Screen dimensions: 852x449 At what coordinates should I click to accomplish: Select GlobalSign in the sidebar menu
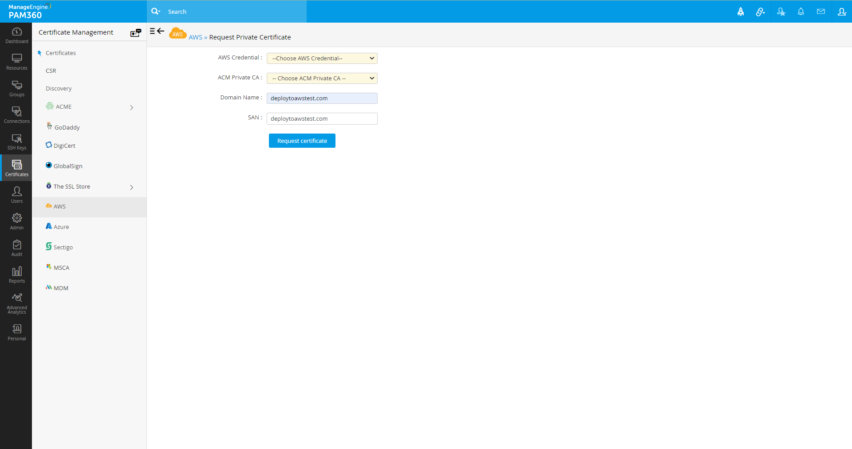(x=68, y=166)
